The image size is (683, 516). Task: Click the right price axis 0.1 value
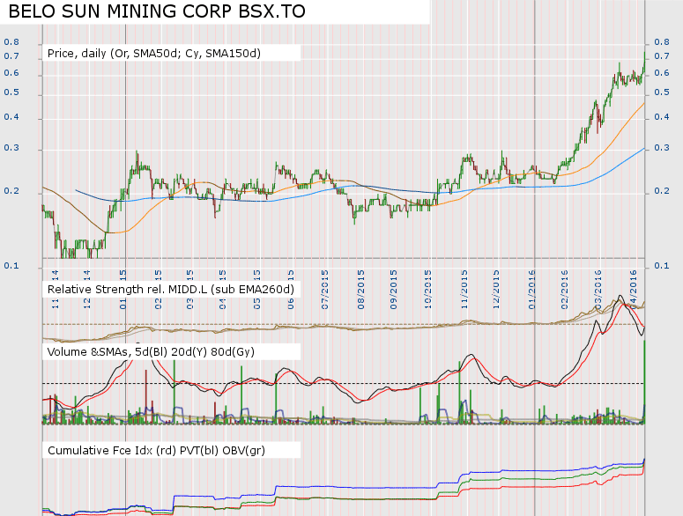tap(662, 265)
